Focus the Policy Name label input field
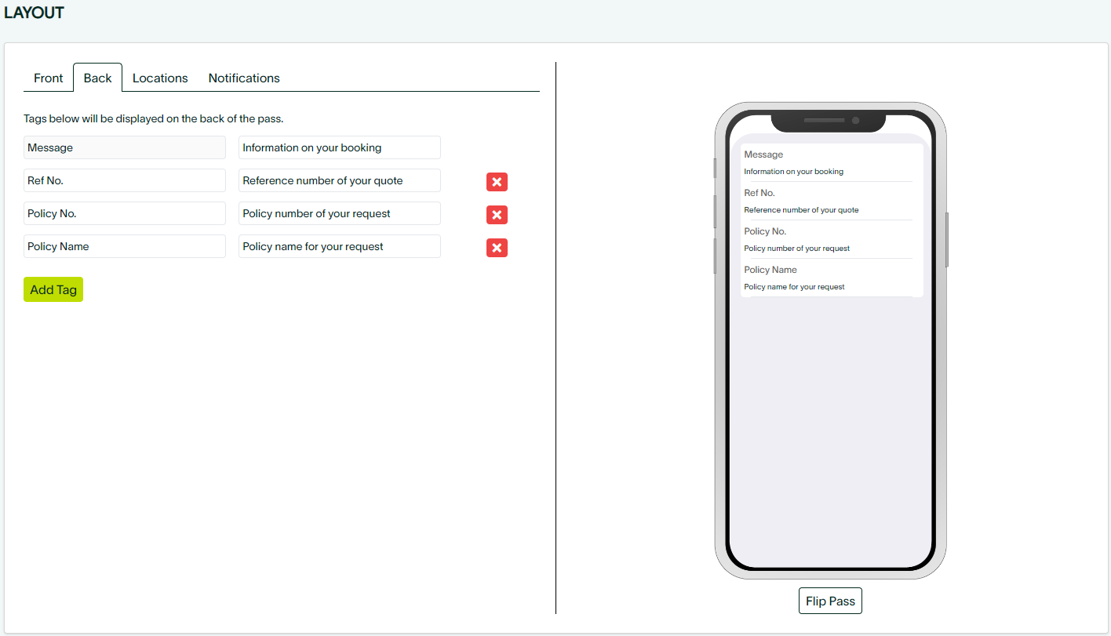The height and width of the screenshot is (636, 1111). click(125, 246)
